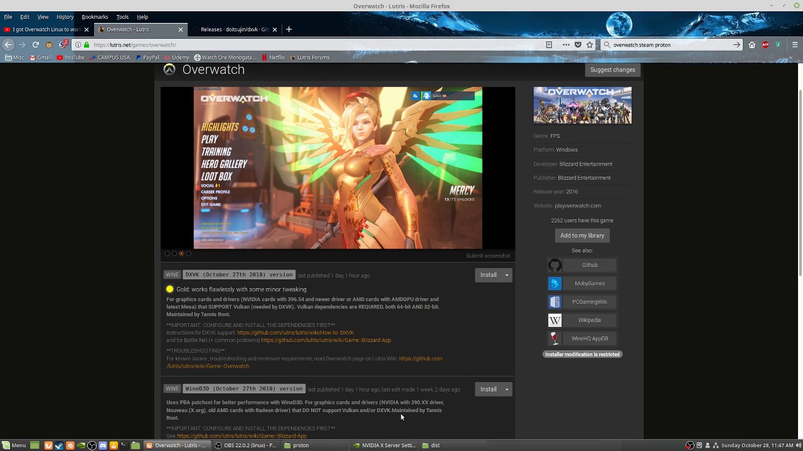Open the How-to:-DXVK wiki link

pos(295,333)
